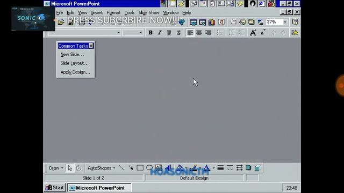This screenshot has height=193, width=344.
Task: Click the Insert Clip Art icon
Action: click(x=221, y=22)
